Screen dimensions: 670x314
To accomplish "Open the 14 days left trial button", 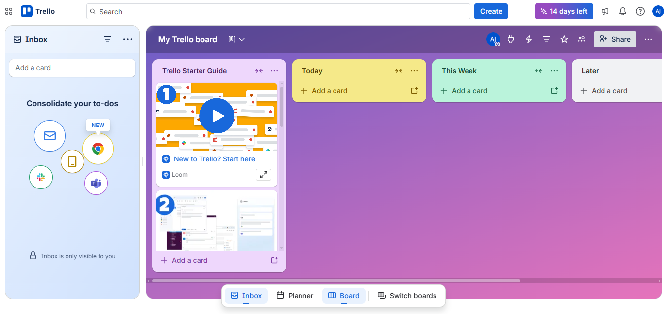I will (x=564, y=11).
